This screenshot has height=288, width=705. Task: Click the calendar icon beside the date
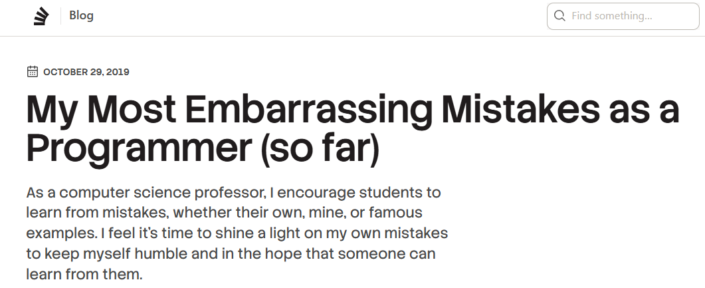point(32,72)
